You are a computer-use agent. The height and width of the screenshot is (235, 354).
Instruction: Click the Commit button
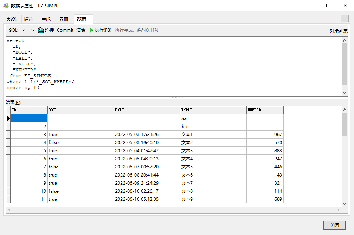point(65,30)
